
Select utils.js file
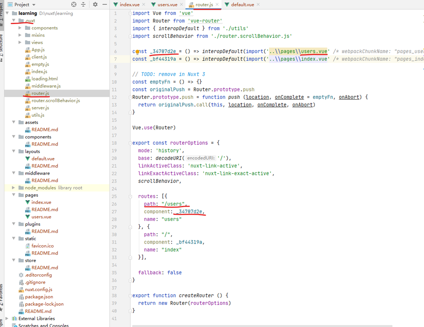[x=37, y=115]
